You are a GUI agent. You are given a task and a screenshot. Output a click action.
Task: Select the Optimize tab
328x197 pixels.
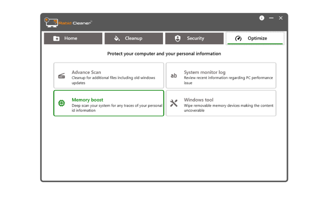click(x=255, y=38)
